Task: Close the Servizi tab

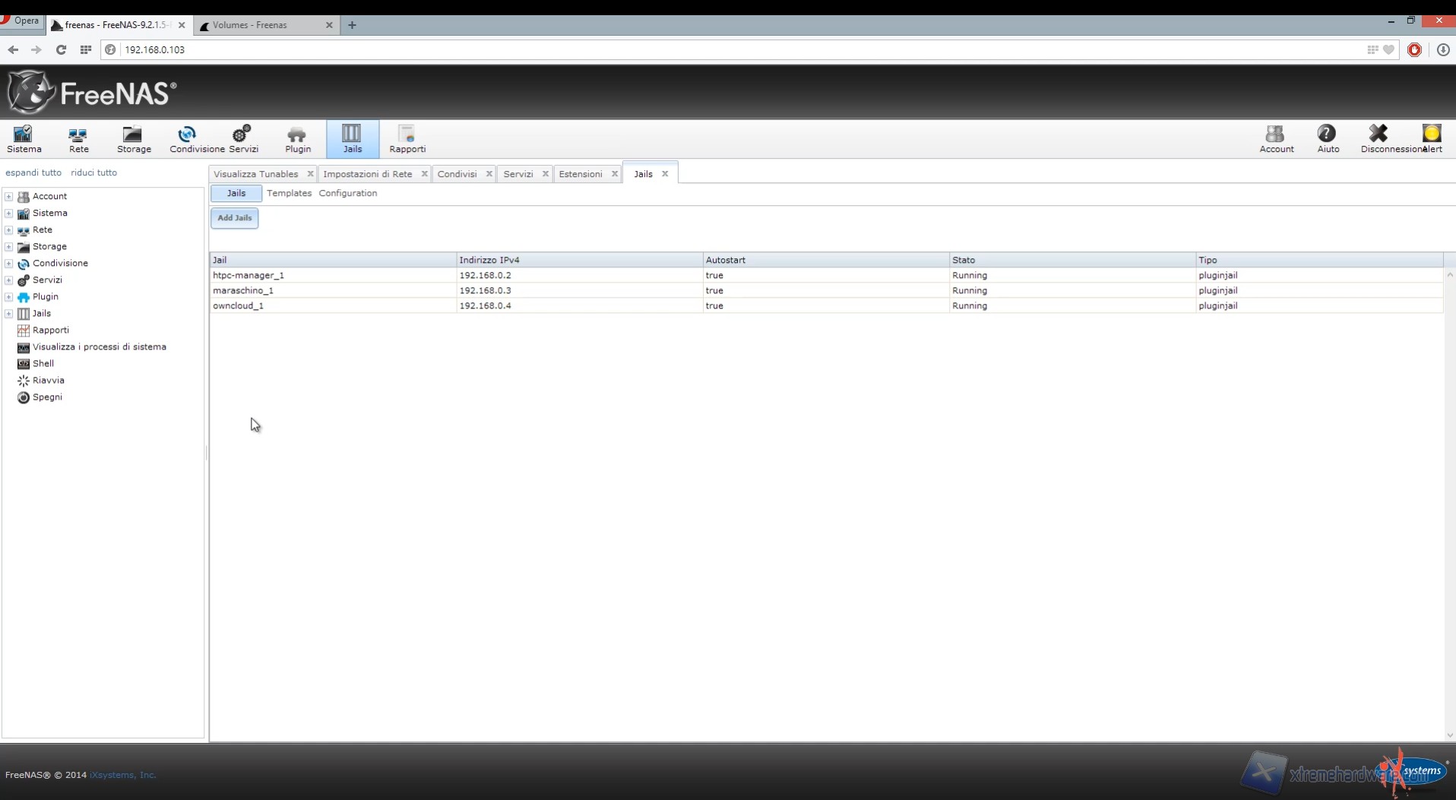Action: point(545,174)
